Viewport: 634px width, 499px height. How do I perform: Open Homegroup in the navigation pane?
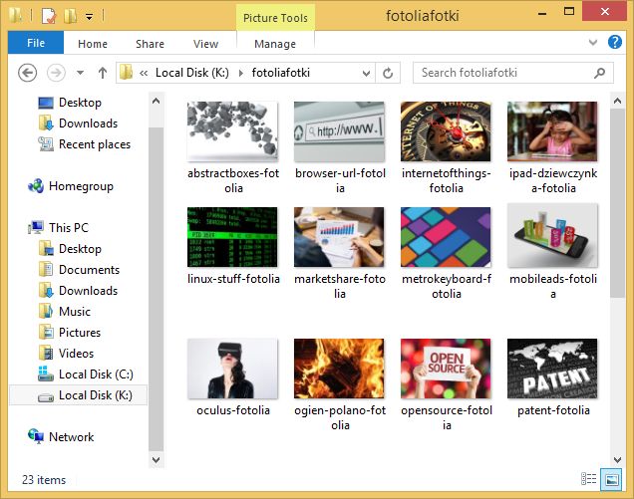click(x=81, y=186)
